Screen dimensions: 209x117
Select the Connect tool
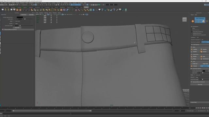(195, 66)
